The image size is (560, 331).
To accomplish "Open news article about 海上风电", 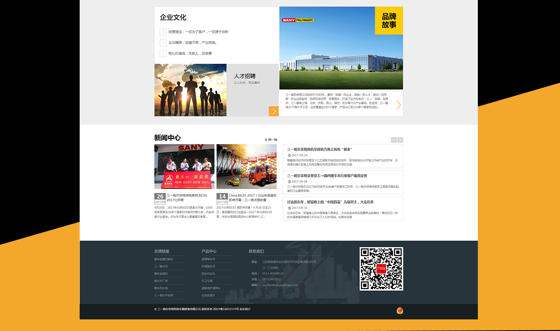I will [x=319, y=150].
